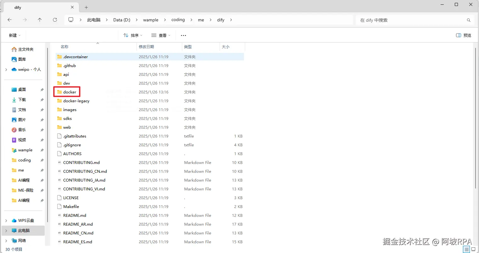Select the LICENSE file
Screen dimensions: 479x253
150,198
